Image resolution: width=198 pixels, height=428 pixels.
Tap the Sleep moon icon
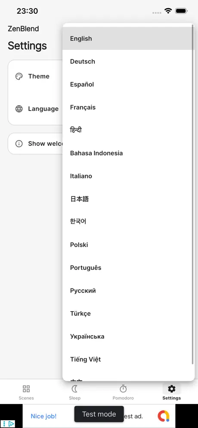point(74,389)
